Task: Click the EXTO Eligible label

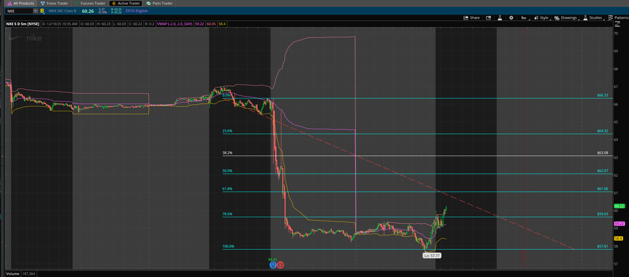Action: [x=137, y=10]
